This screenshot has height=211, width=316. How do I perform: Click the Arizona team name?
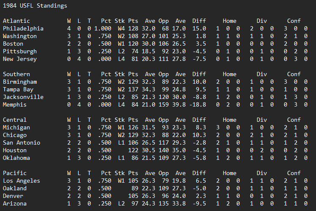[15, 203]
